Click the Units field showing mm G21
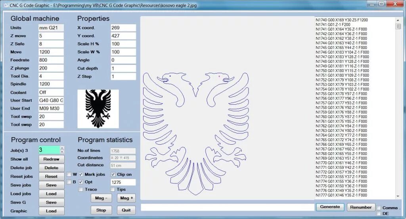Image resolution: width=406 pixels, height=219 pixels. click(51, 28)
